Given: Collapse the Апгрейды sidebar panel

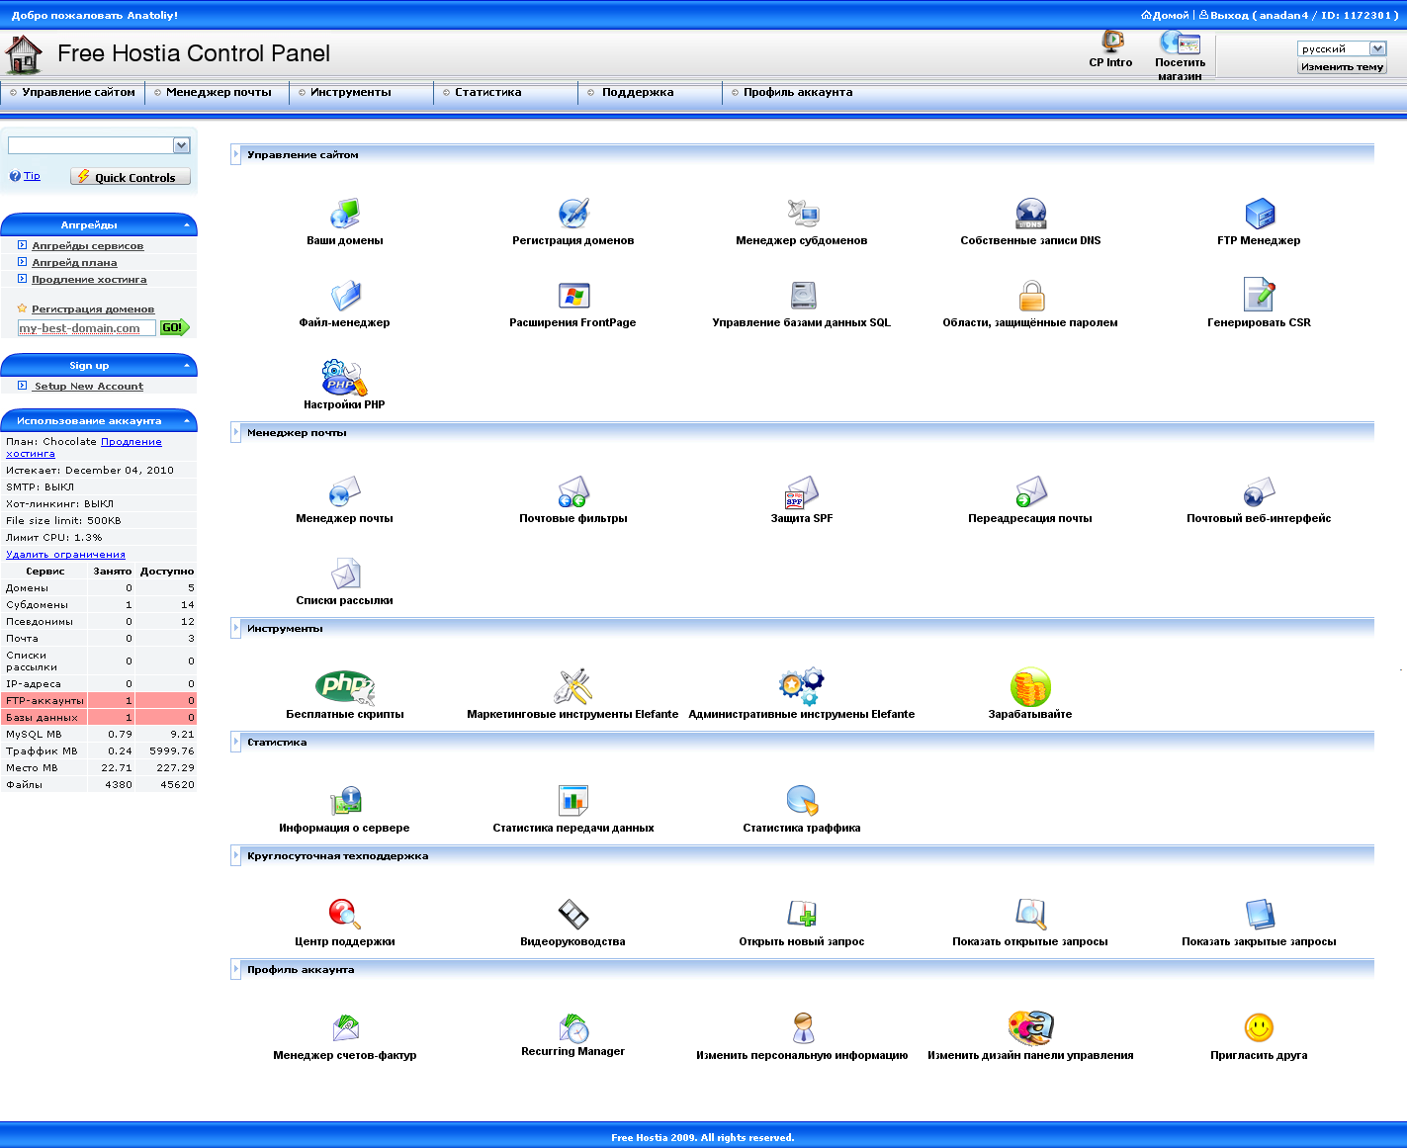Looking at the screenshot, I should (x=187, y=225).
